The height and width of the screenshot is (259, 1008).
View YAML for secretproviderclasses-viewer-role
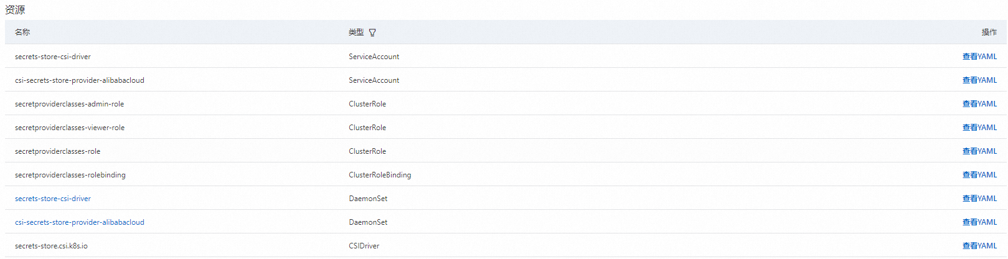[979, 128]
